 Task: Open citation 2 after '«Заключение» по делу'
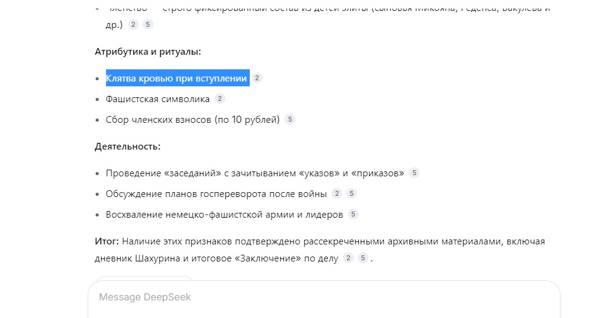coord(348,258)
